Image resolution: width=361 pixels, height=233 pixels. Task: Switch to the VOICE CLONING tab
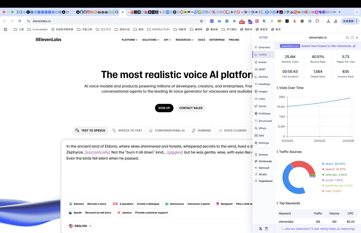click(x=232, y=131)
